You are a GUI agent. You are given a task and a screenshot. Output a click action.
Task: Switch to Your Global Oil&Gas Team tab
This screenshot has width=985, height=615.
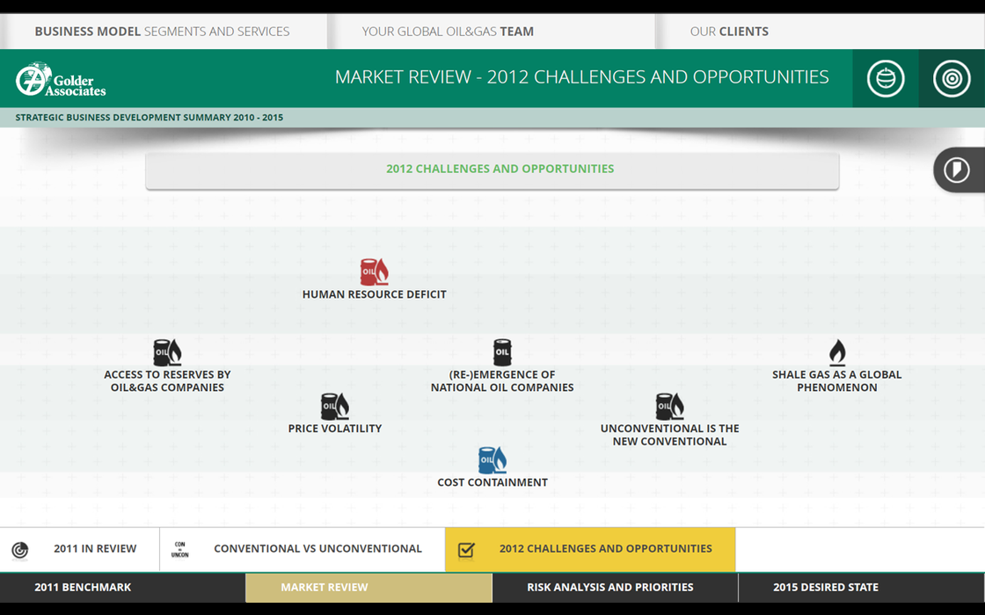click(x=448, y=32)
